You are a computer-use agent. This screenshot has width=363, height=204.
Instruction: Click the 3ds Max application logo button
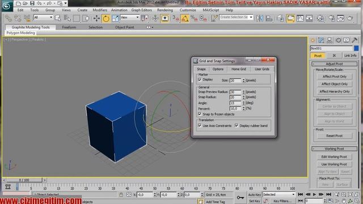[x=7, y=6]
